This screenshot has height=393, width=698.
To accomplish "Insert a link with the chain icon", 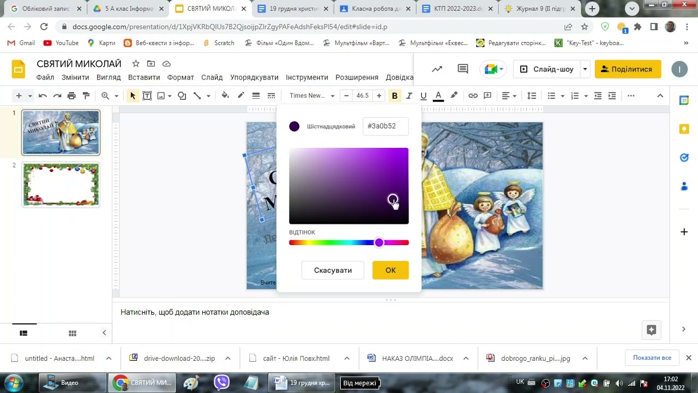I will pyautogui.click(x=473, y=96).
